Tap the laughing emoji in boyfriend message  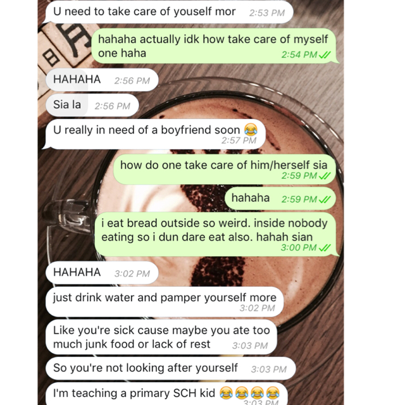click(x=251, y=130)
